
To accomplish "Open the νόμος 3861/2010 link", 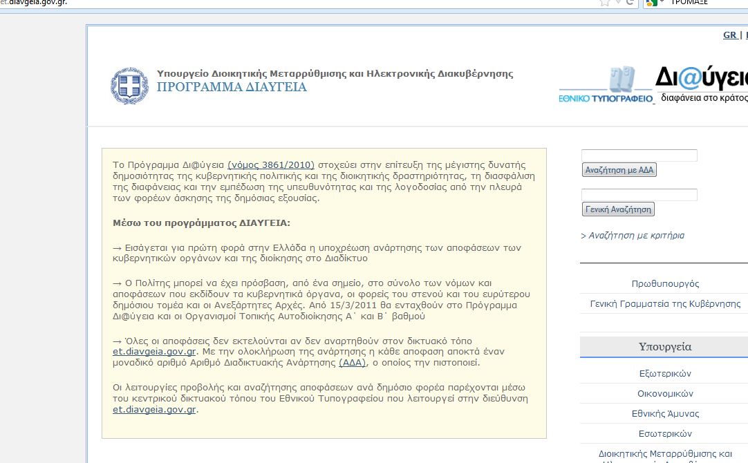I will click(x=271, y=164).
